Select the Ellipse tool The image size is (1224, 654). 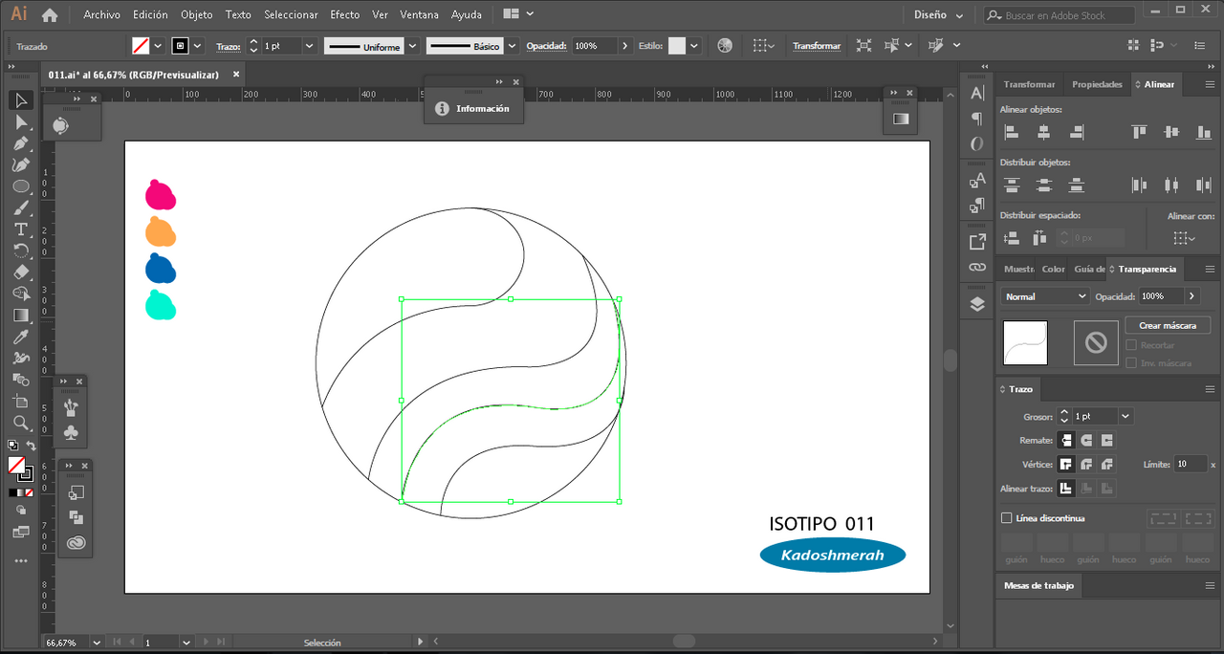21,186
